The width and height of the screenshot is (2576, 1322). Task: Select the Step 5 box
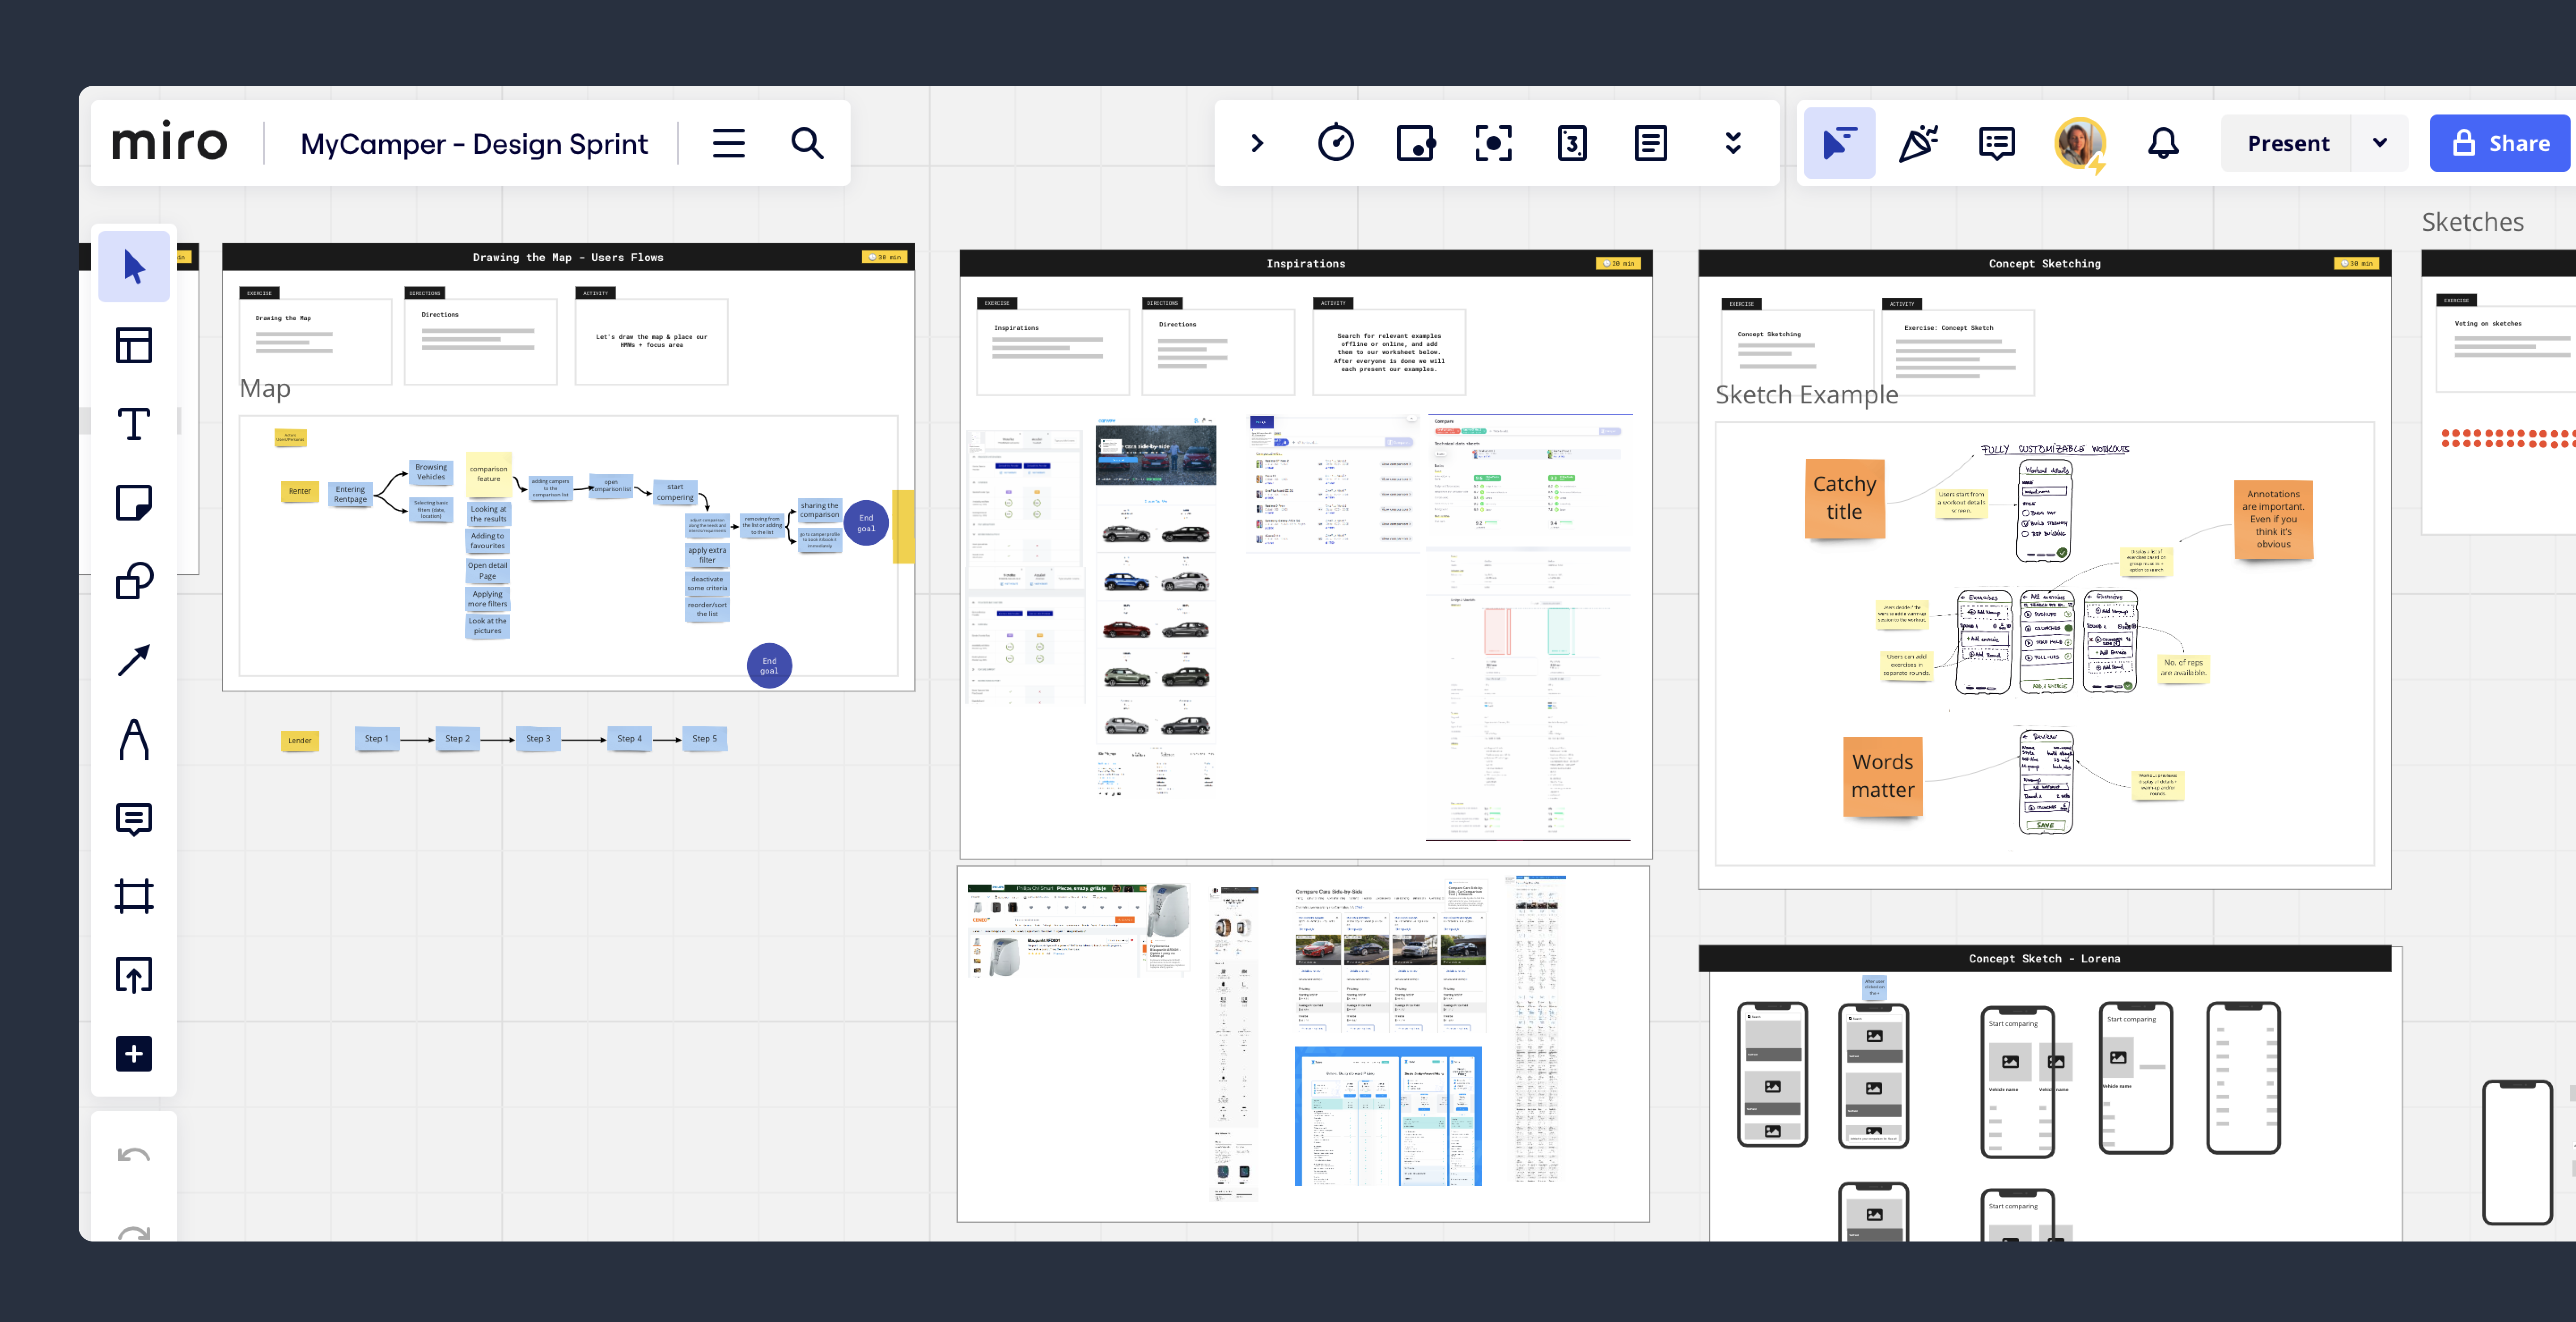point(704,739)
